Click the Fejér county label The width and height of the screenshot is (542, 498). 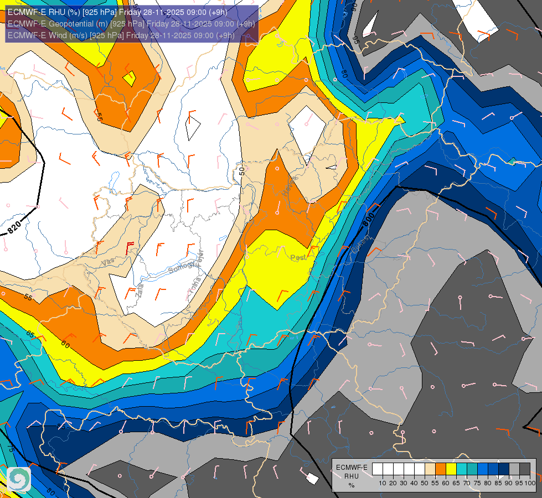click(x=200, y=257)
